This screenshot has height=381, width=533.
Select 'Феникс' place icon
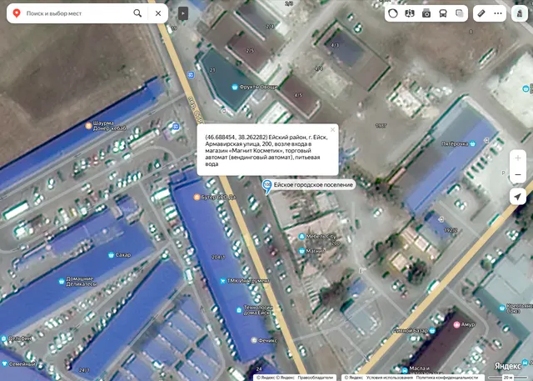coord(253,340)
